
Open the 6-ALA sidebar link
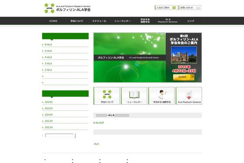coord(48,44)
